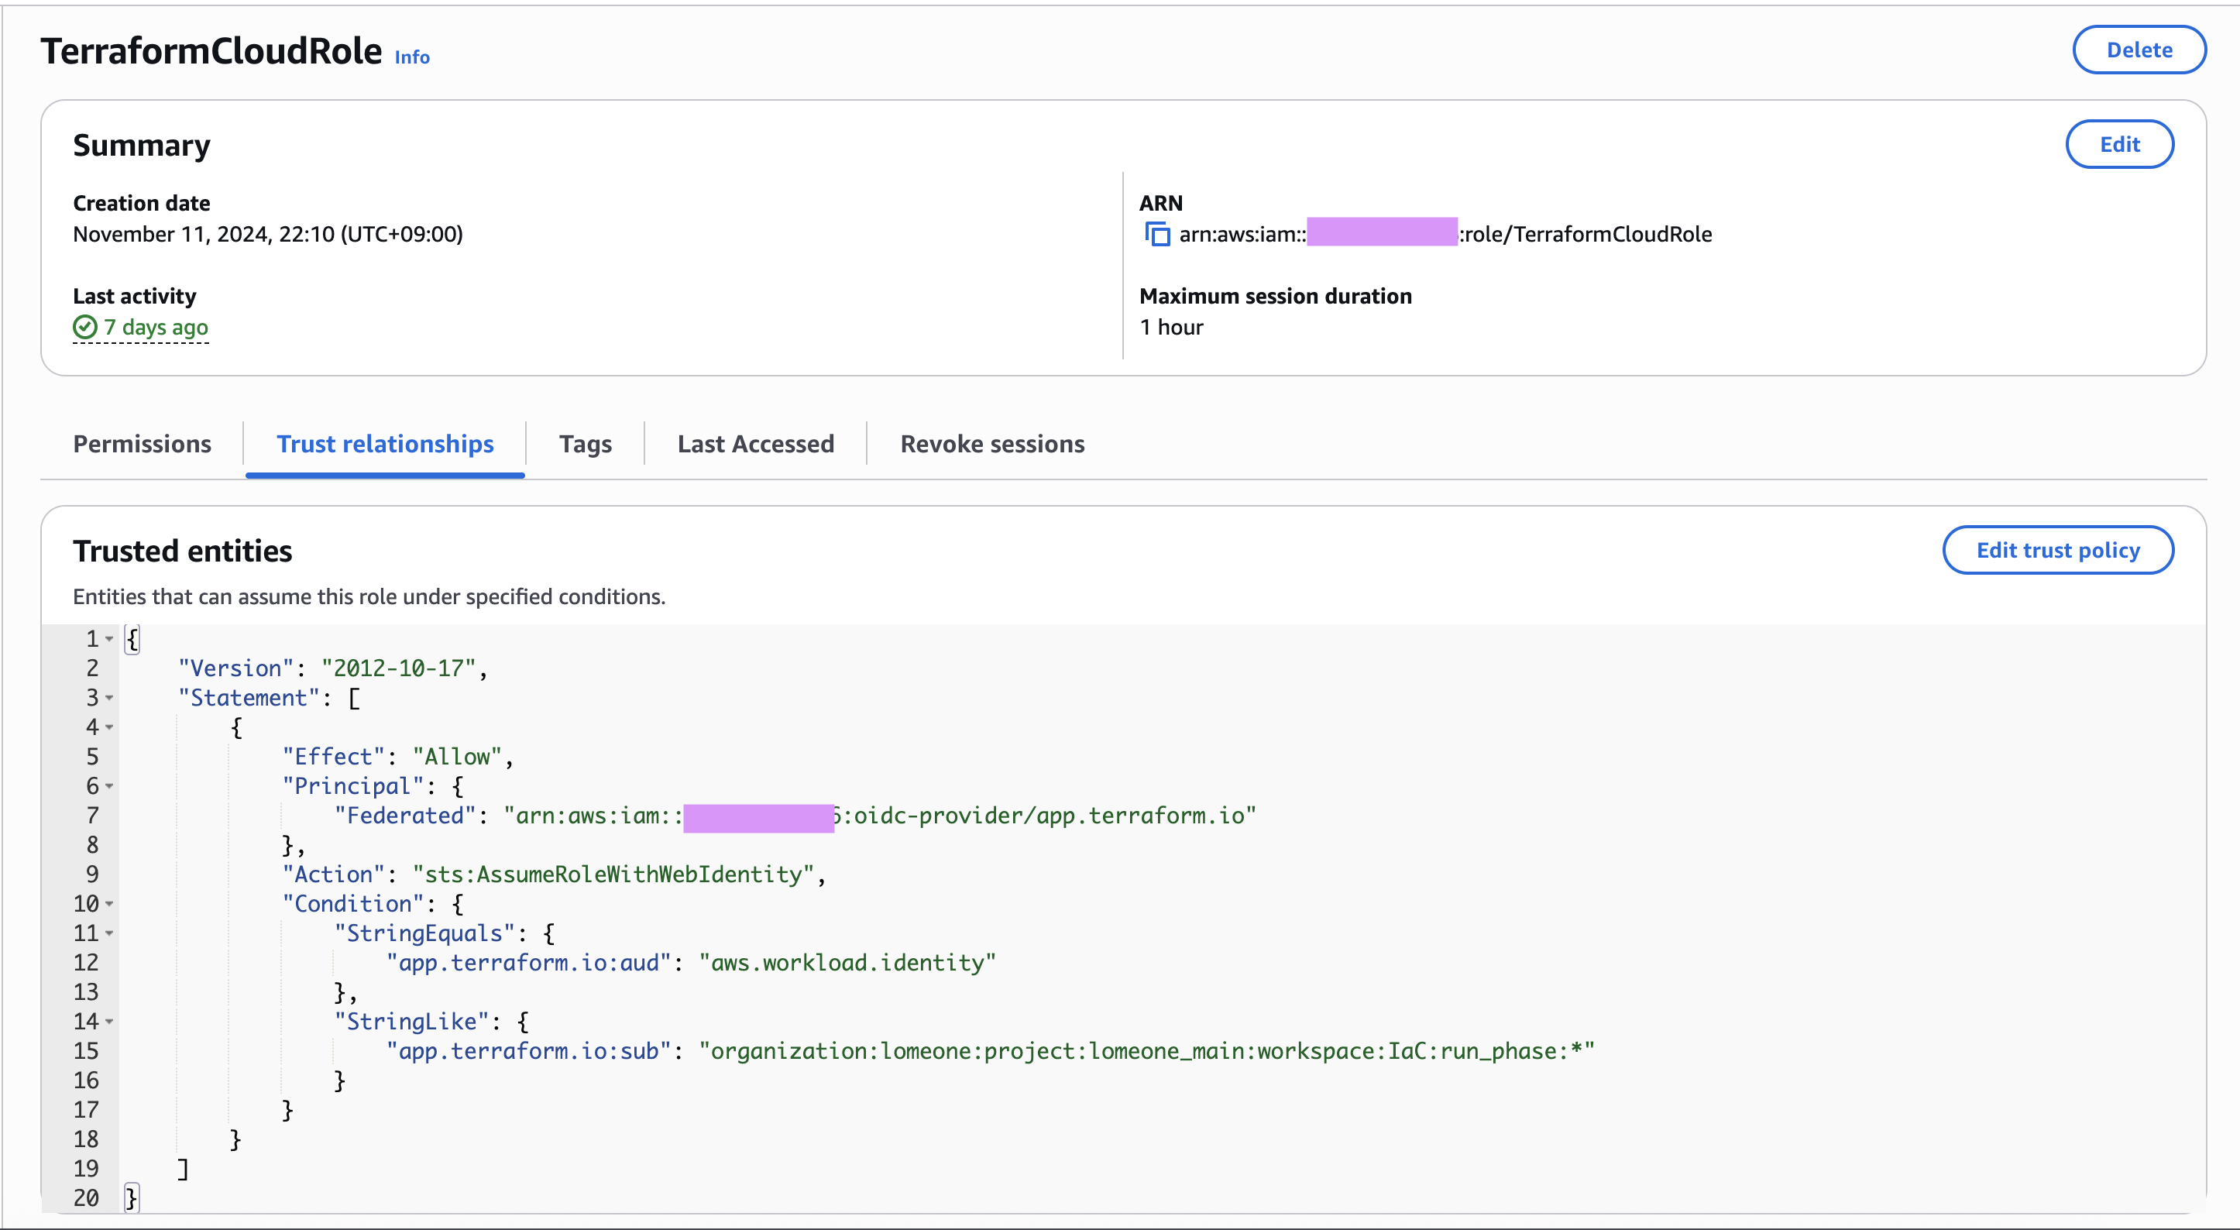Collapse the StringLike fold arrow on line 14
The image size is (2240, 1230).
[x=109, y=1021]
